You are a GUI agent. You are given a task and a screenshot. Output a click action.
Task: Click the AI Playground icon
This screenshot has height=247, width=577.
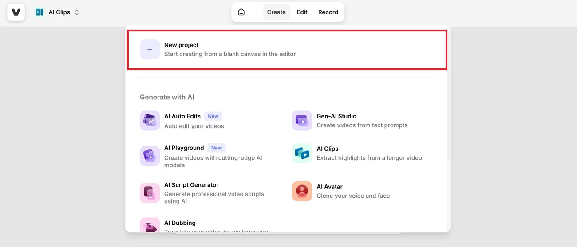click(x=150, y=156)
